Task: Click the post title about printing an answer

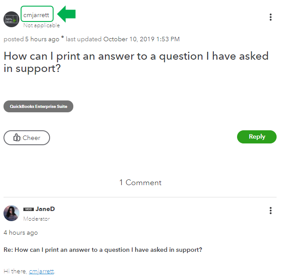Action: pyautogui.click(x=136, y=62)
